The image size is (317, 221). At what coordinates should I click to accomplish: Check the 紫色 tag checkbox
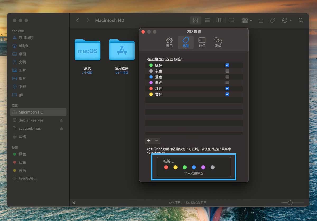227,83
